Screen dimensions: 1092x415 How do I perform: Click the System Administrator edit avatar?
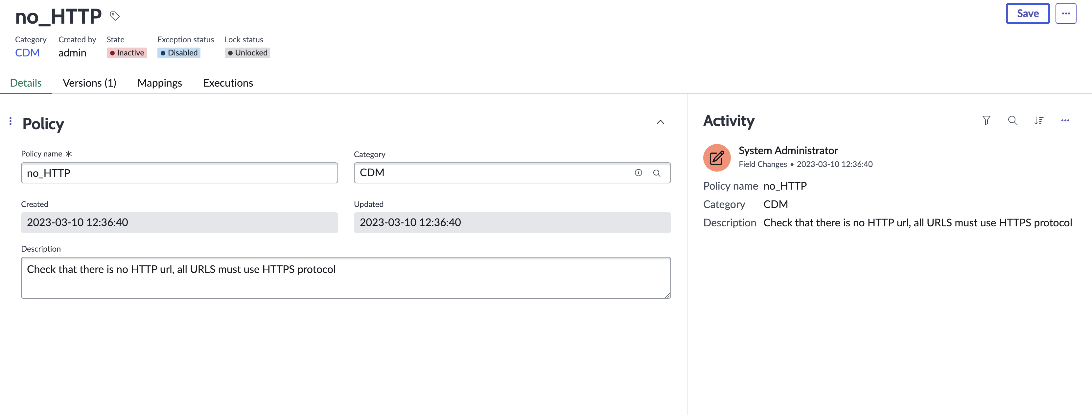point(716,158)
